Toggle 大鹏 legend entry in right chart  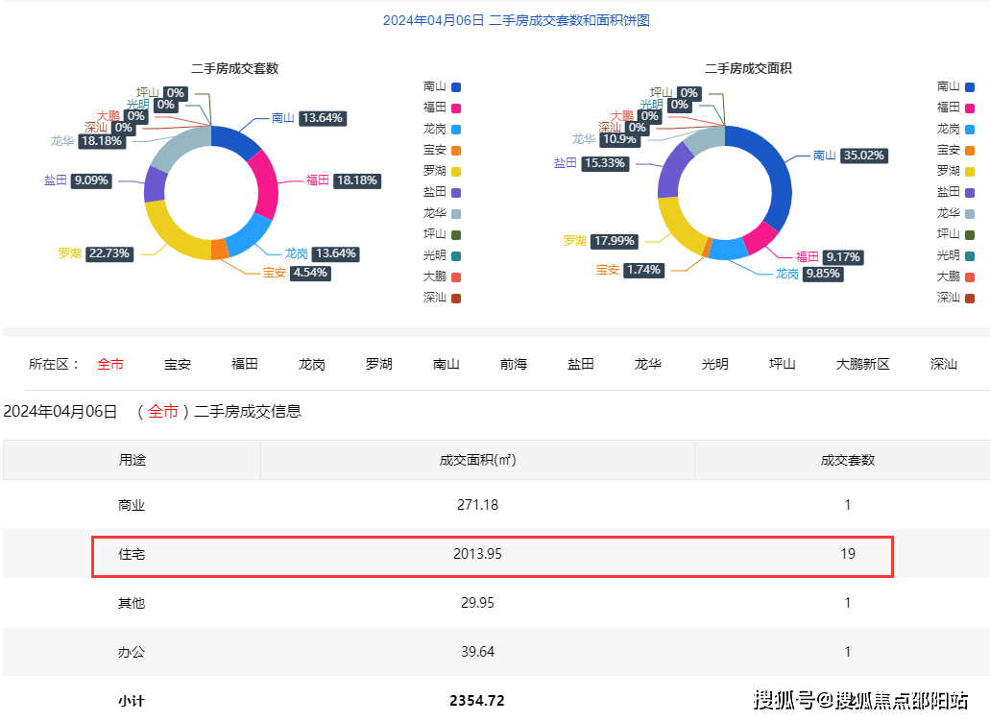[955, 276]
